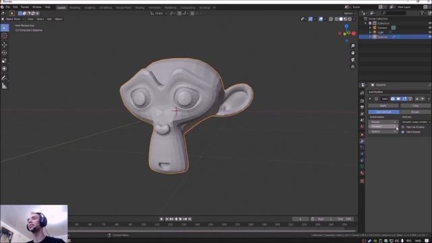Open View Layer properties tab

(x=362, y=114)
